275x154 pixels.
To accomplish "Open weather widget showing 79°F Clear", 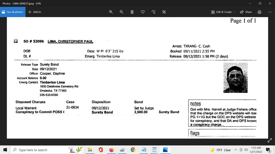I will (220, 150).
